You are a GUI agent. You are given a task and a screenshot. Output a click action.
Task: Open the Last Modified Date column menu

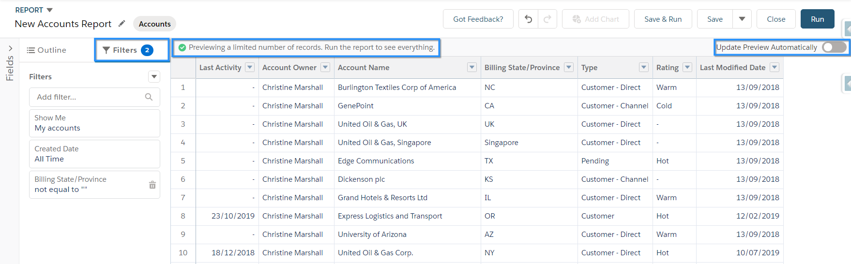click(775, 68)
